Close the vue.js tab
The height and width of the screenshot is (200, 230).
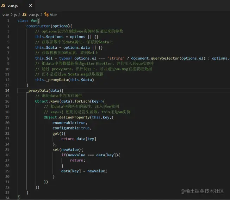[x=31, y=6]
